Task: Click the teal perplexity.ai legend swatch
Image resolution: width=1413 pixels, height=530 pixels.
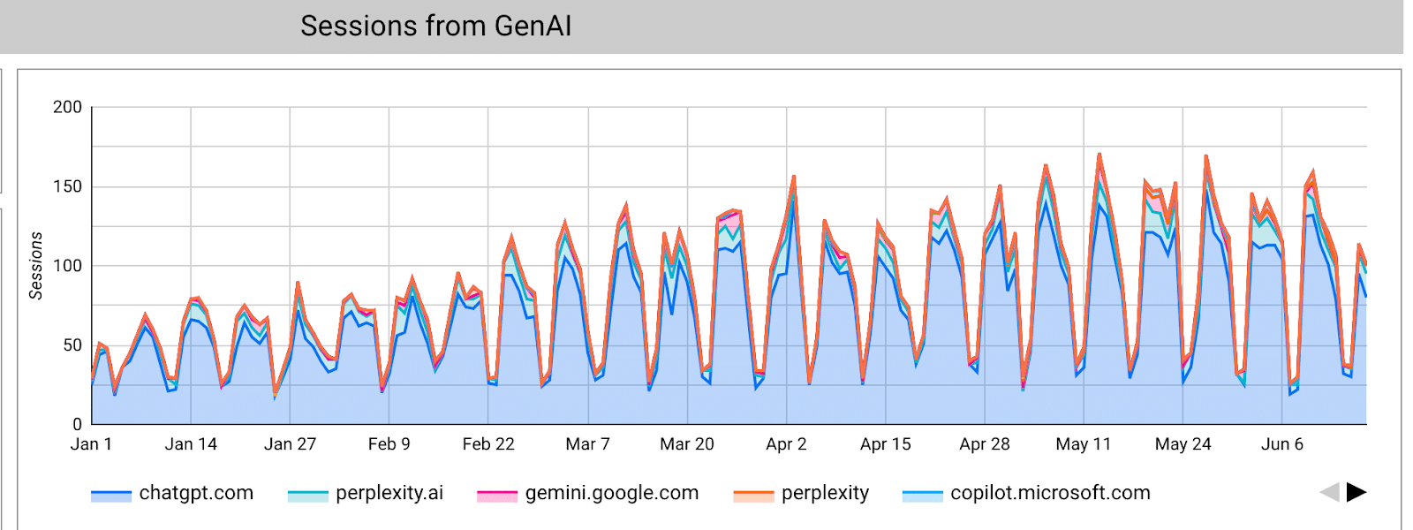Action: click(308, 496)
